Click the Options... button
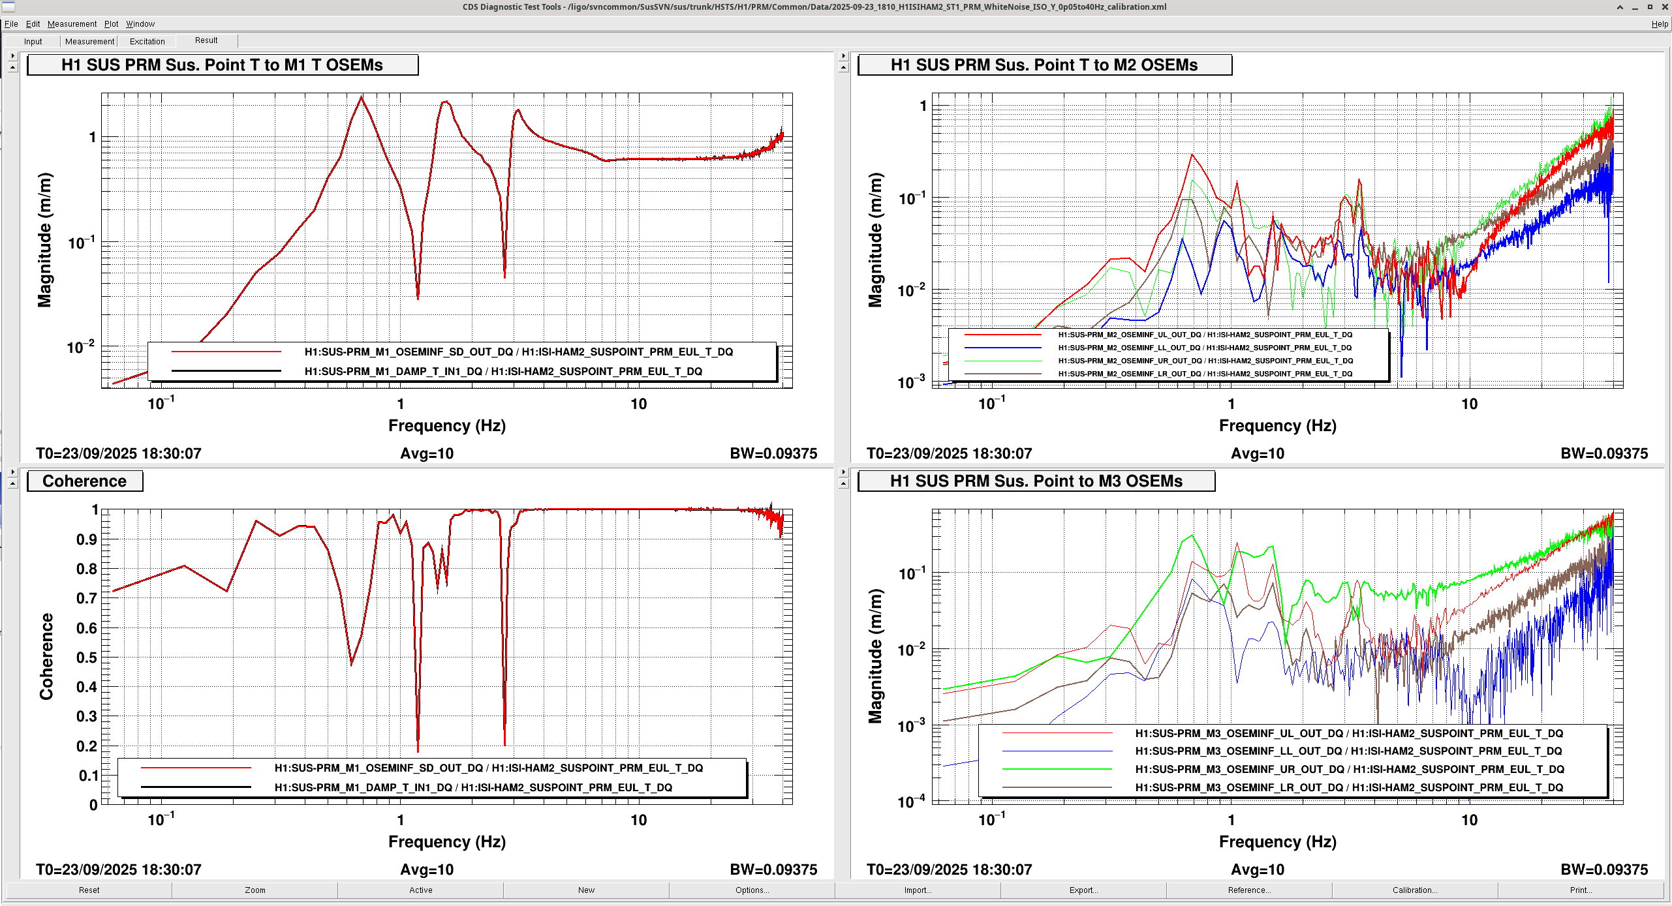 pyautogui.click(x=752, y=890)
